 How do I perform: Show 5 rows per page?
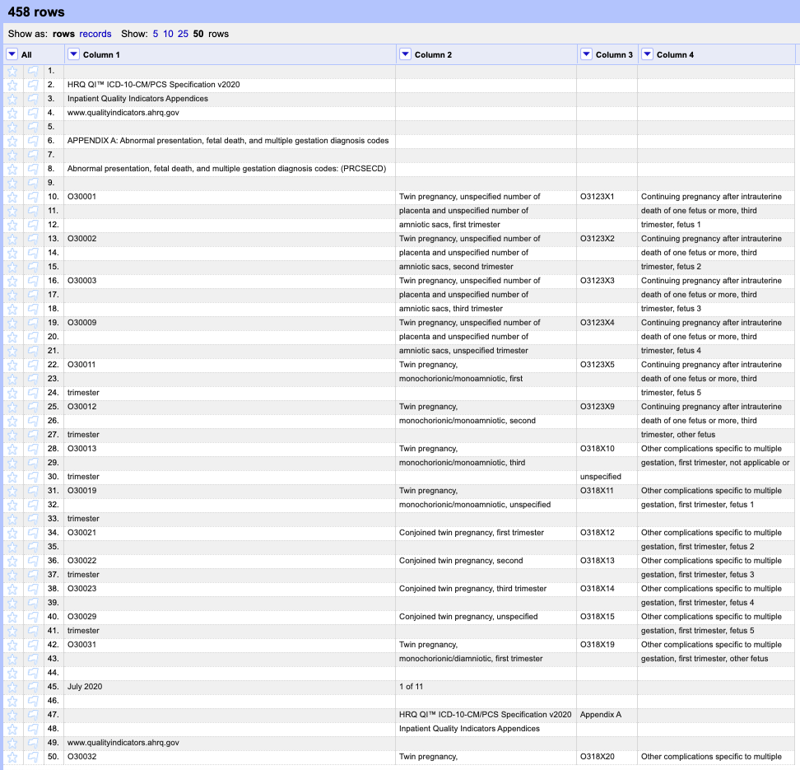(155, 34)
